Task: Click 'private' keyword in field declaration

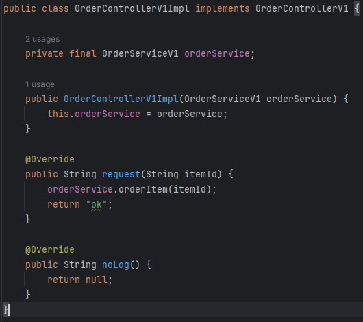Action: (45, 53)
